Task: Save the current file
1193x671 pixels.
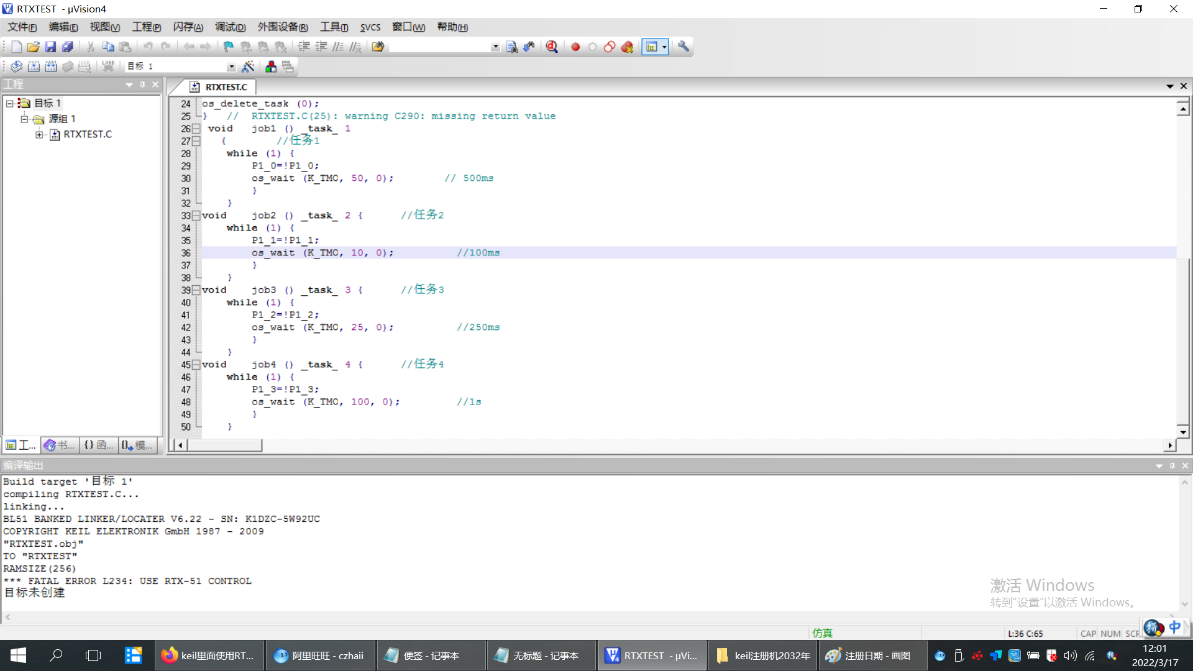Action: pos(51,47)
